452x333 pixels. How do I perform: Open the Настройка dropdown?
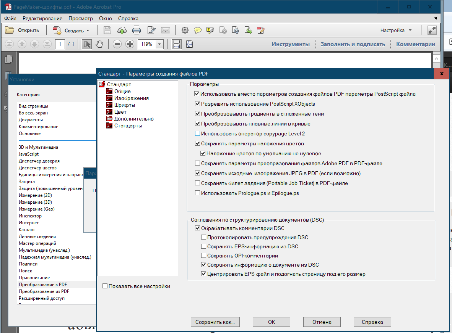[396, 30]
